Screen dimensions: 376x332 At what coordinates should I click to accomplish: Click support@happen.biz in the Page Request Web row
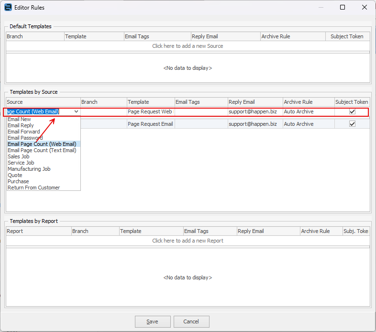[255, 111]
